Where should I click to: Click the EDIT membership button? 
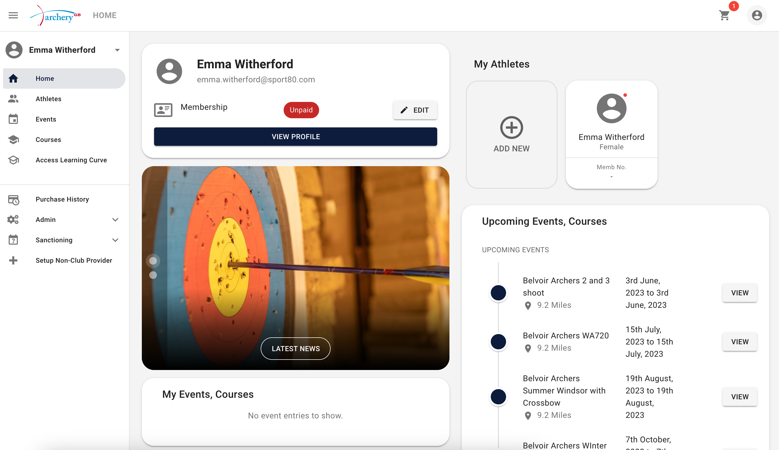pos(416,110)
